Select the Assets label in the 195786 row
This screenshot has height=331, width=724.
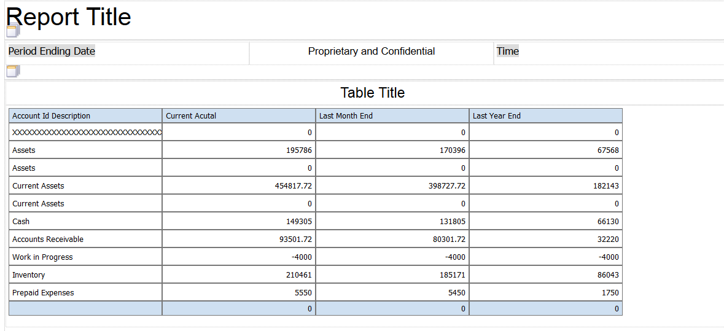[x=23, y=150]
